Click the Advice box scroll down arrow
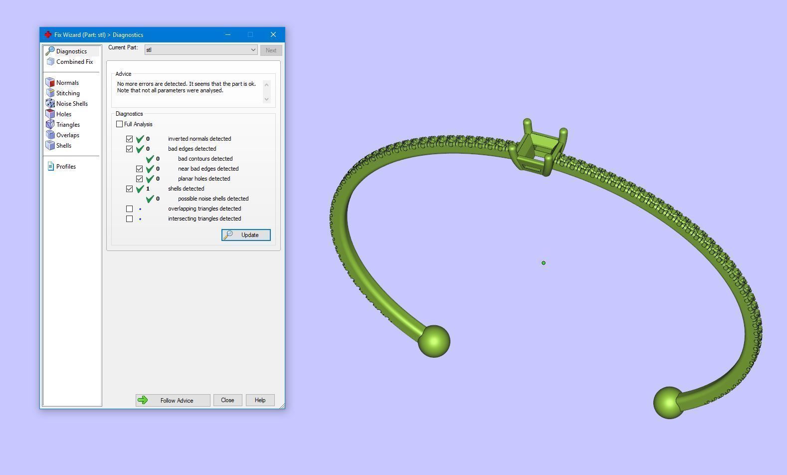787x475 pixels. point(266,99)
